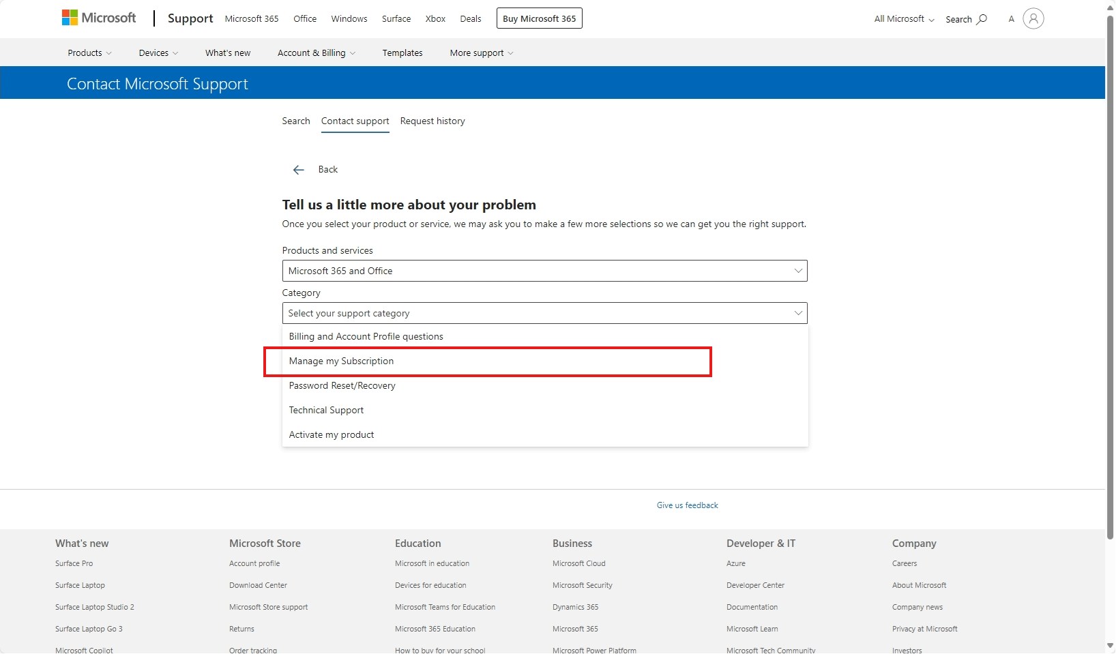Open the Privacy at Microsoft link
Viewport: 1116px width, 654px height.
coord(925,629)
